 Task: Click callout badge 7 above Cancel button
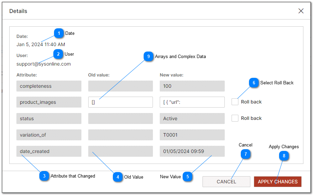[245, 154]
